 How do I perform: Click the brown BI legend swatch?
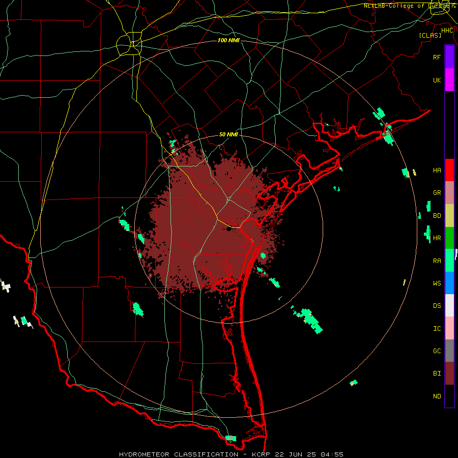[x=449, y=374]
